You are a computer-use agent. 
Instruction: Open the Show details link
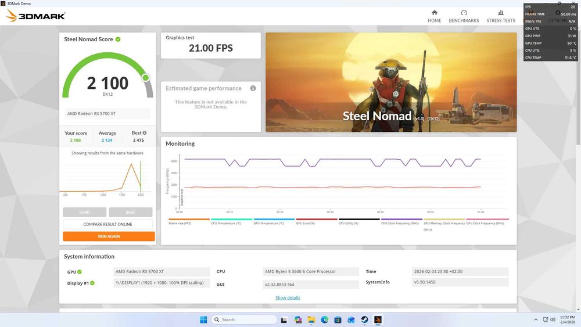[288, 298]
